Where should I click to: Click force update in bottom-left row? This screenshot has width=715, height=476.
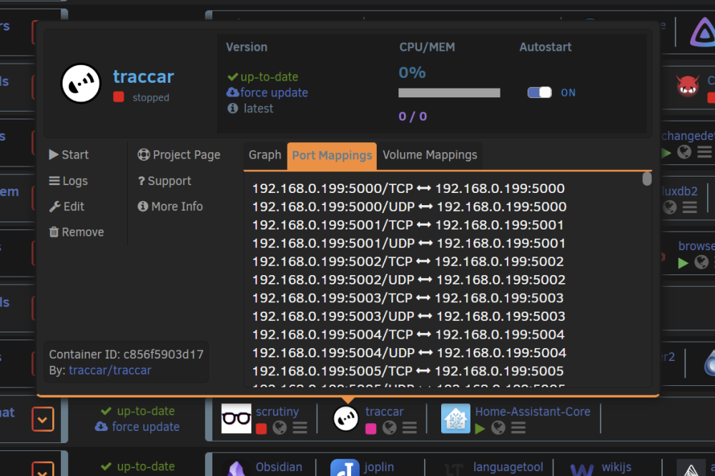(x=137, y=427)
